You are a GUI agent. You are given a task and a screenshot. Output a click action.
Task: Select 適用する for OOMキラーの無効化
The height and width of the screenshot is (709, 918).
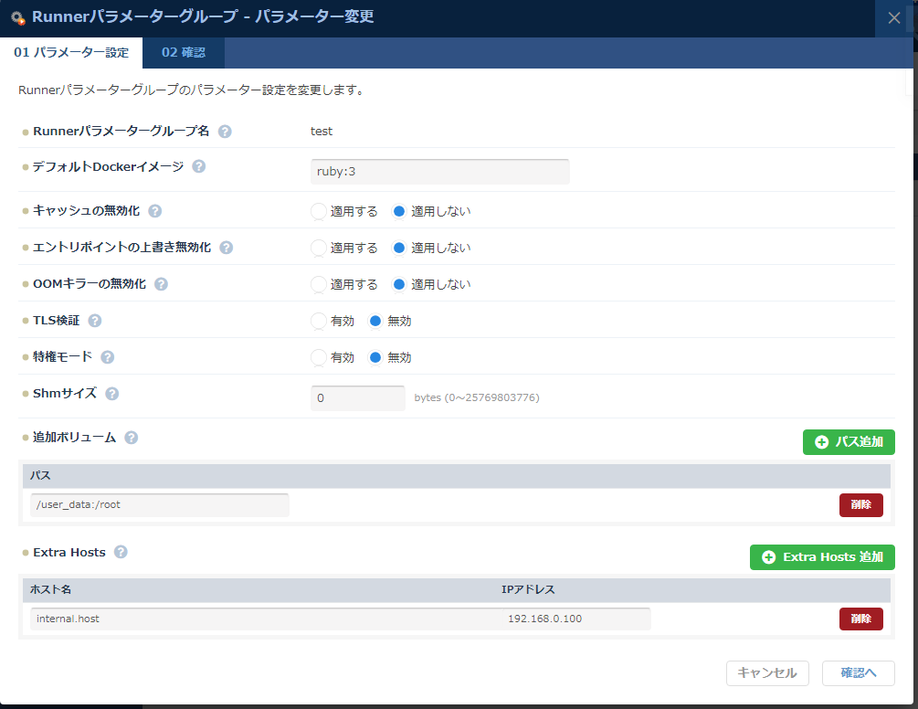317,284
